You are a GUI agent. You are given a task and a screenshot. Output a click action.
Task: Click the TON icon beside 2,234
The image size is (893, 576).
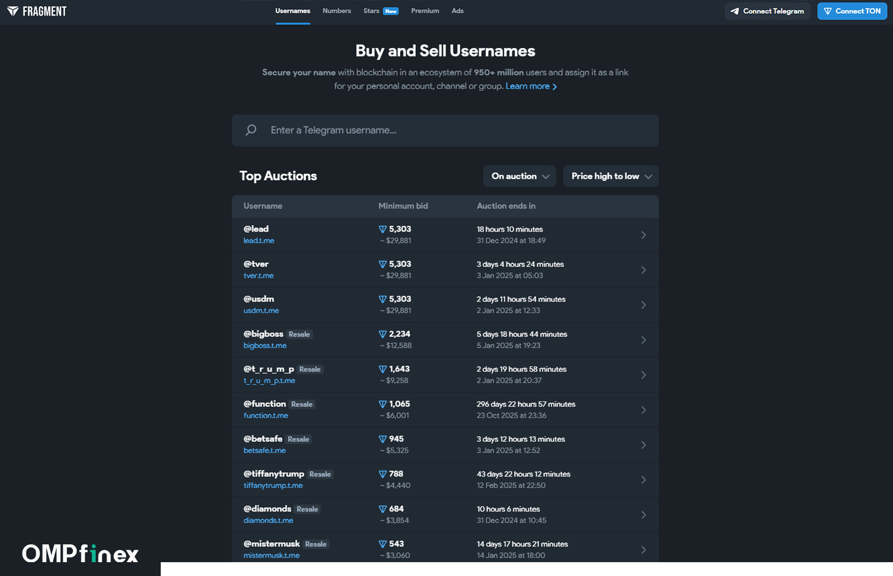point(383,334)
